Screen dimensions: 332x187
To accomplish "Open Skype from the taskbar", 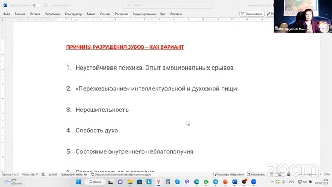I will pyautogui.click(x=177, y=182).
